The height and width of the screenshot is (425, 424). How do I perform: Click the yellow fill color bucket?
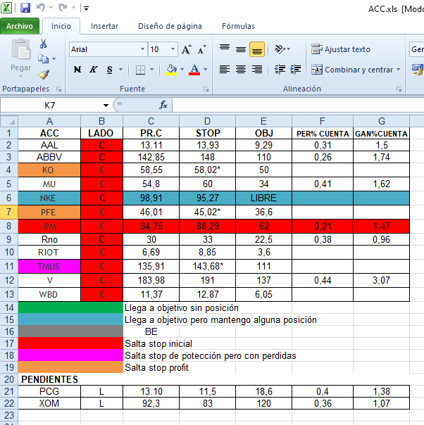pos(170,70)
